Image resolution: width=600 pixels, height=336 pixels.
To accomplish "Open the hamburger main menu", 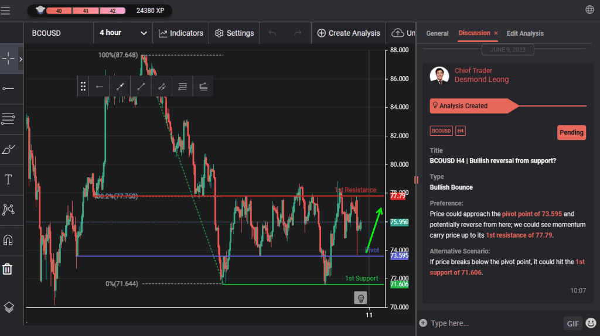I will 5,11.
